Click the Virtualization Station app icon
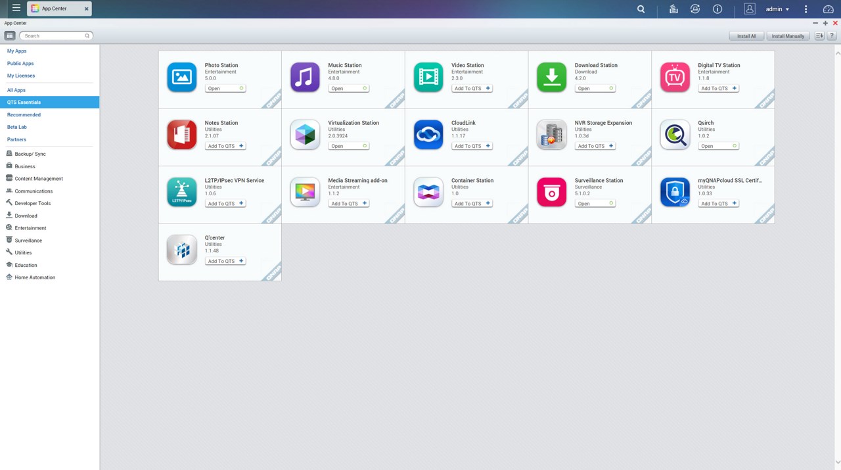Screen dimensions: 841x470 click(x=305, y=135)
